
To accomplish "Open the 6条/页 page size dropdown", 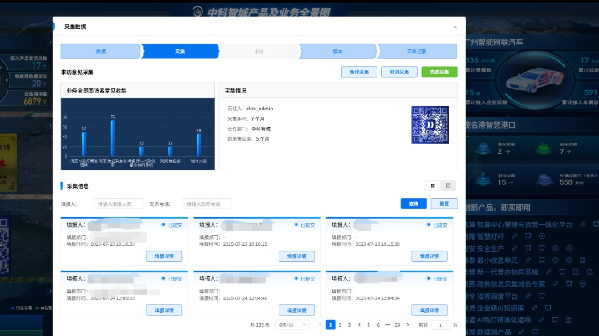I will pos(292,325).
